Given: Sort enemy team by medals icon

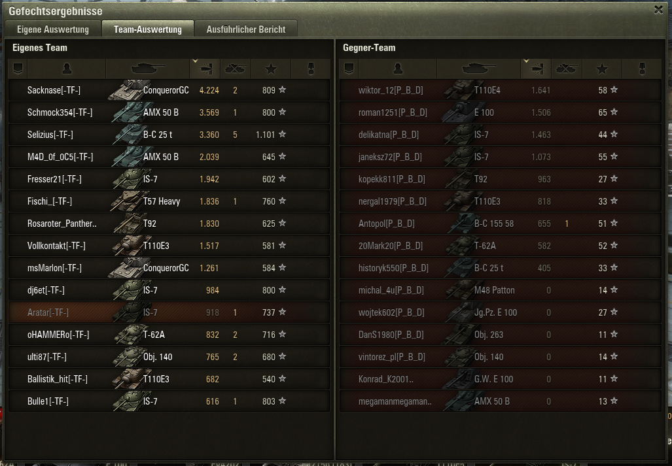Looking at the screenshot, I should [641, 69].
